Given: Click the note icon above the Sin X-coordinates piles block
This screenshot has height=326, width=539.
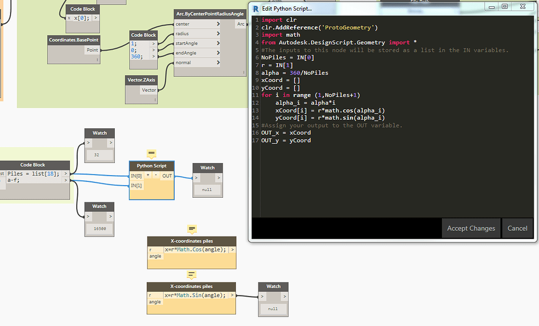Looking at the screenshot, I should [192, 275].
